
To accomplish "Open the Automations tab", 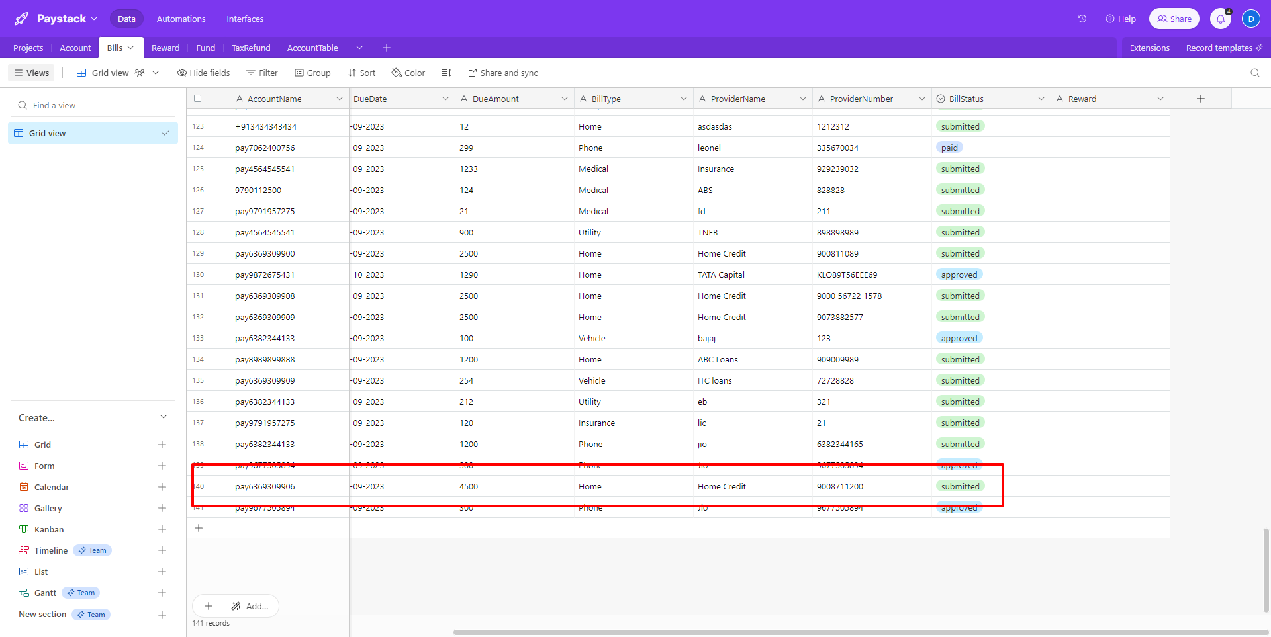I will (181, 19).
